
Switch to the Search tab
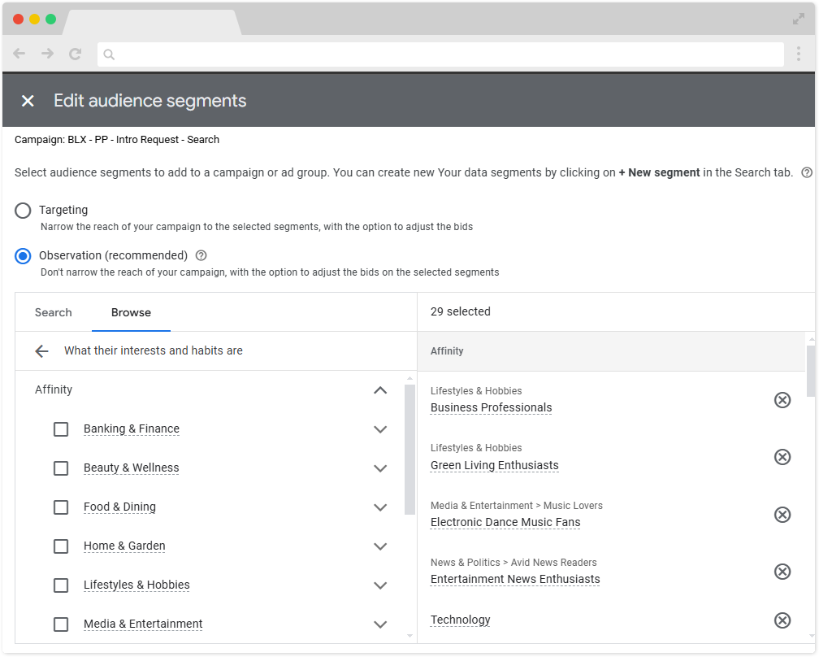[x=54, y=312]
